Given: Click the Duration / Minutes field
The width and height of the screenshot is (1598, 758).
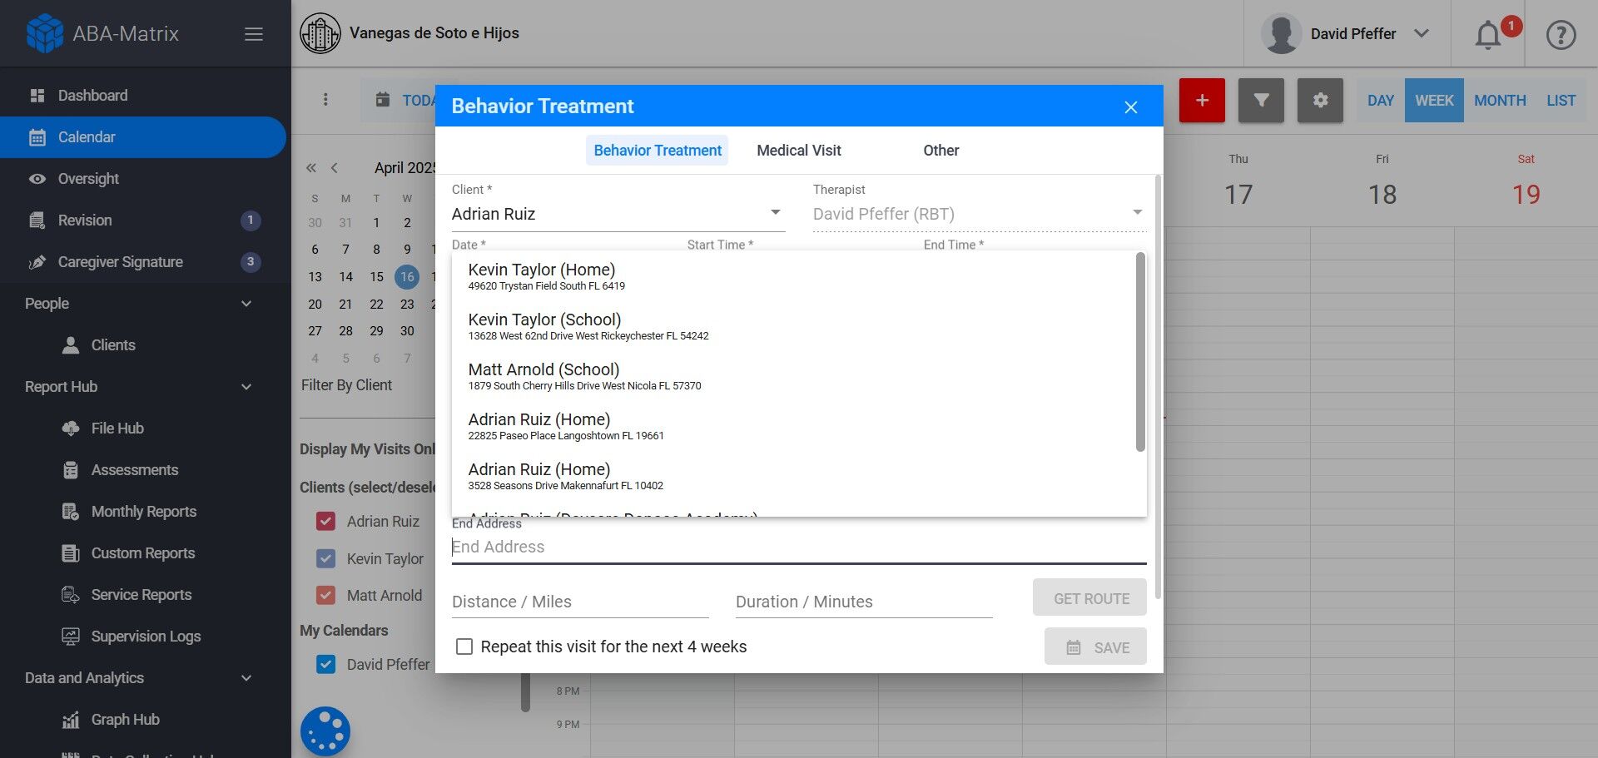Looking at the screenshot, I should pyautogui.click(x=864, y=602).
